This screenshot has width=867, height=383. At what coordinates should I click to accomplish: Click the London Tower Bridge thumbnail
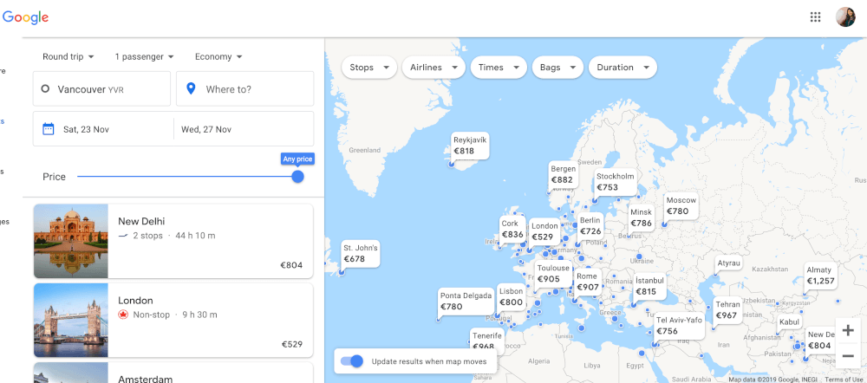coord(71,320)
